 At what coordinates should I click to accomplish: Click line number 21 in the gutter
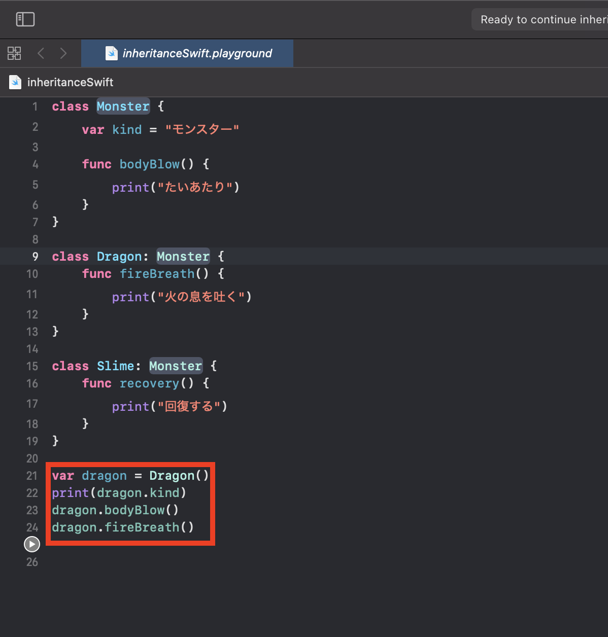coord(32,476)
